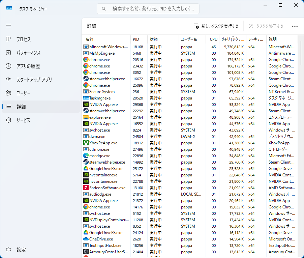304x258 pixels.
Task: Click the dwm.exe process icon
Action: (86, 136)
